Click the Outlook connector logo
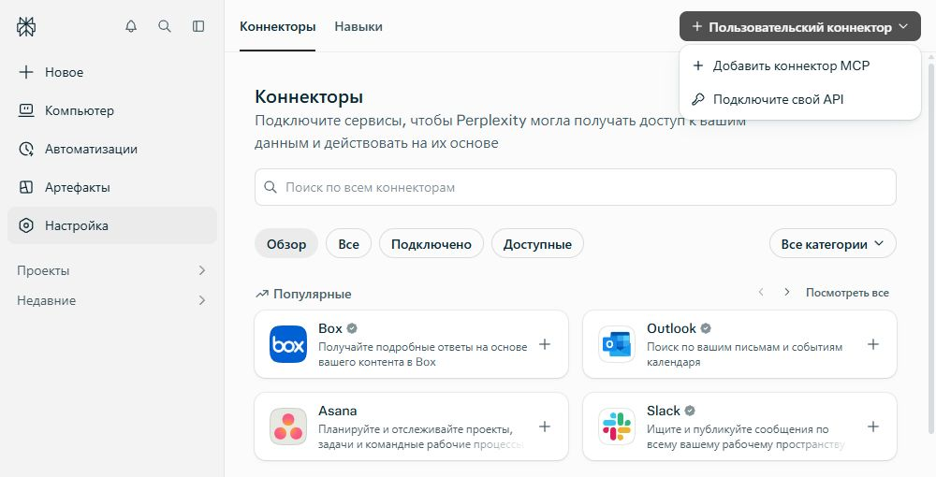Viewport: 936px width, 477px height. pos(617,344)
